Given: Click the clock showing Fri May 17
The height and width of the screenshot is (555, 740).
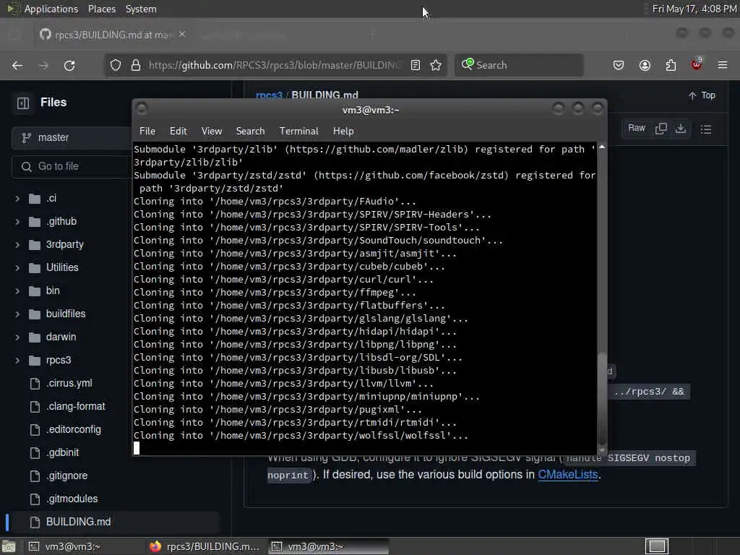Looking at the screenshot, I should pos(694,9).
